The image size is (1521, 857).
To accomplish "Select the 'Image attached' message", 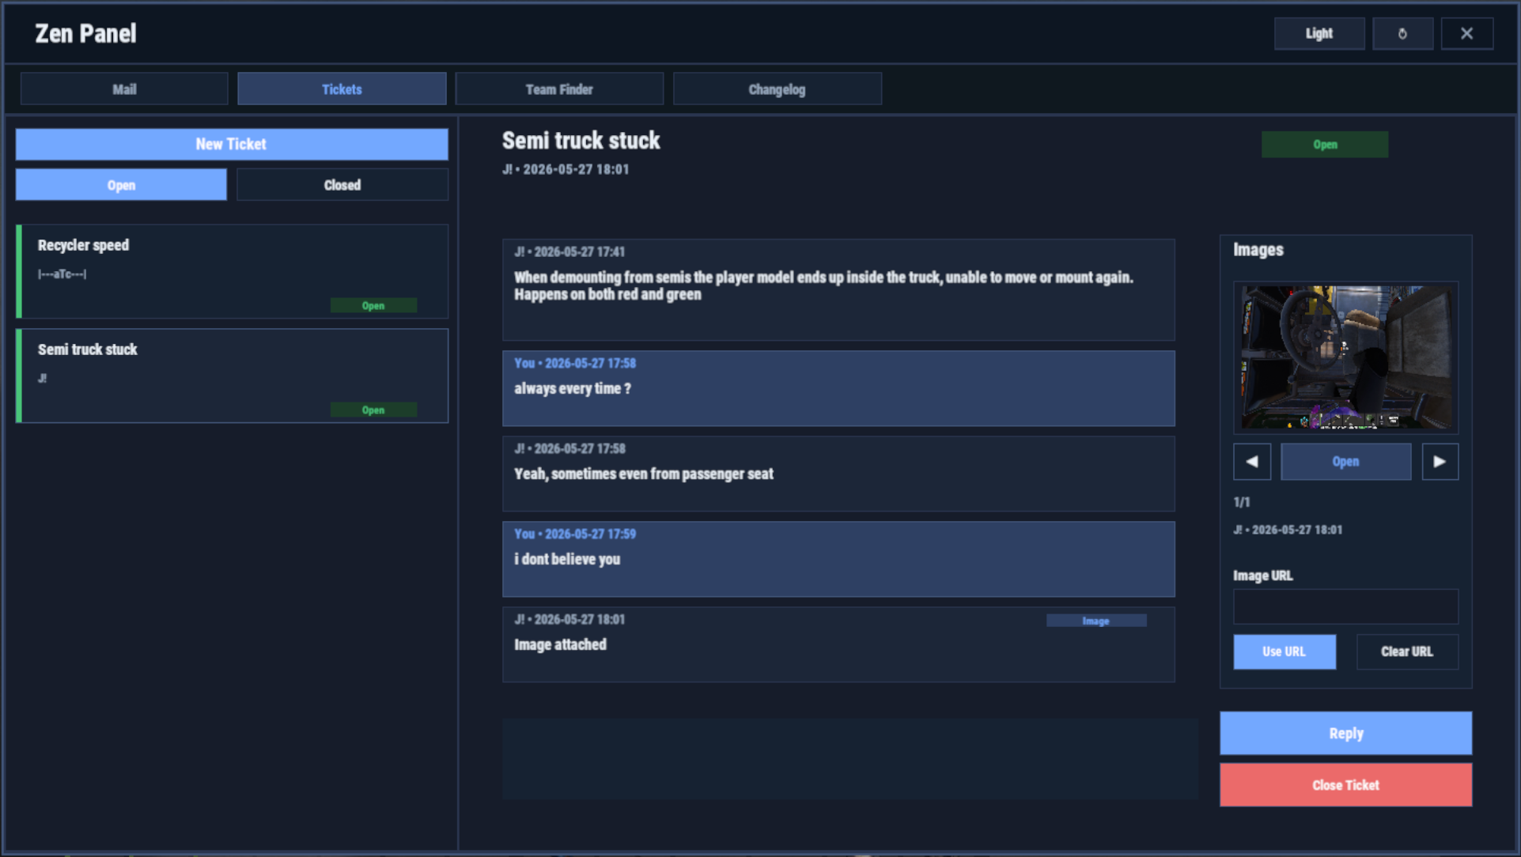I will (x=838, y=645).
